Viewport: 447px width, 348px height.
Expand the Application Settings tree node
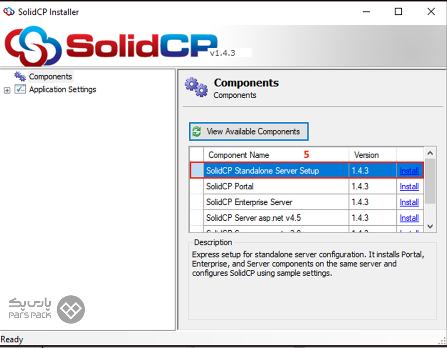pos(7,90)
